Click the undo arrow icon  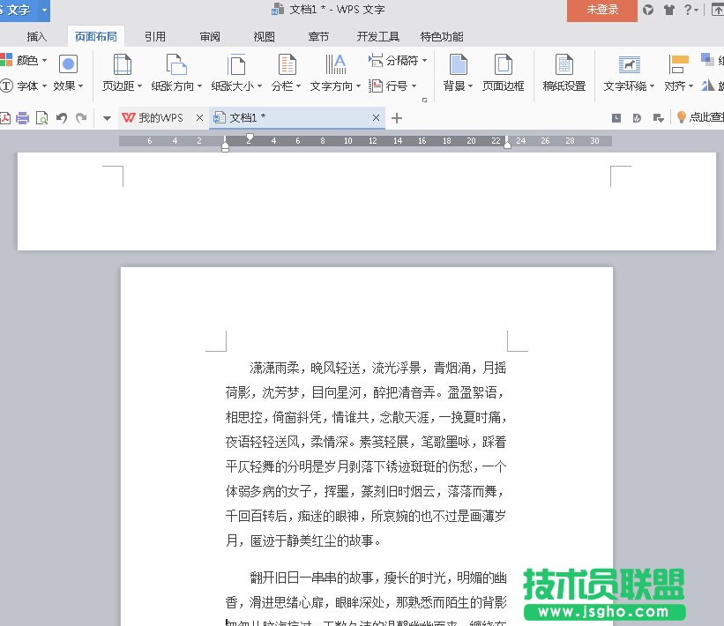click(62, 118)
